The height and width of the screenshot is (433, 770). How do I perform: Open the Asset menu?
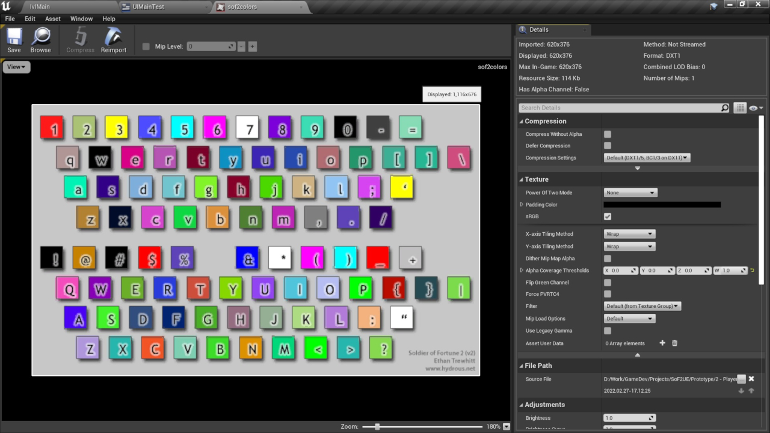pos(52,19)
